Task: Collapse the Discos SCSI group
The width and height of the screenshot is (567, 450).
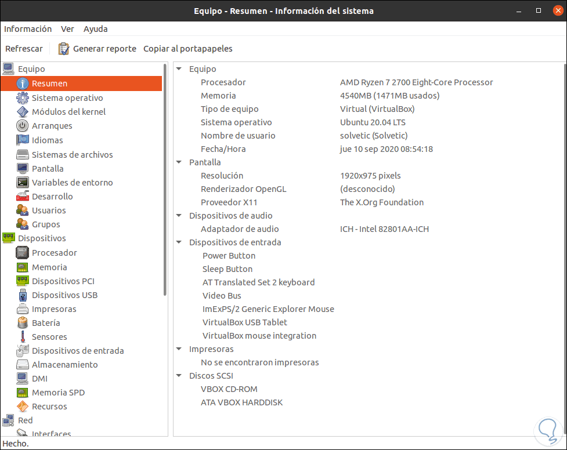Action: (180, 376)
